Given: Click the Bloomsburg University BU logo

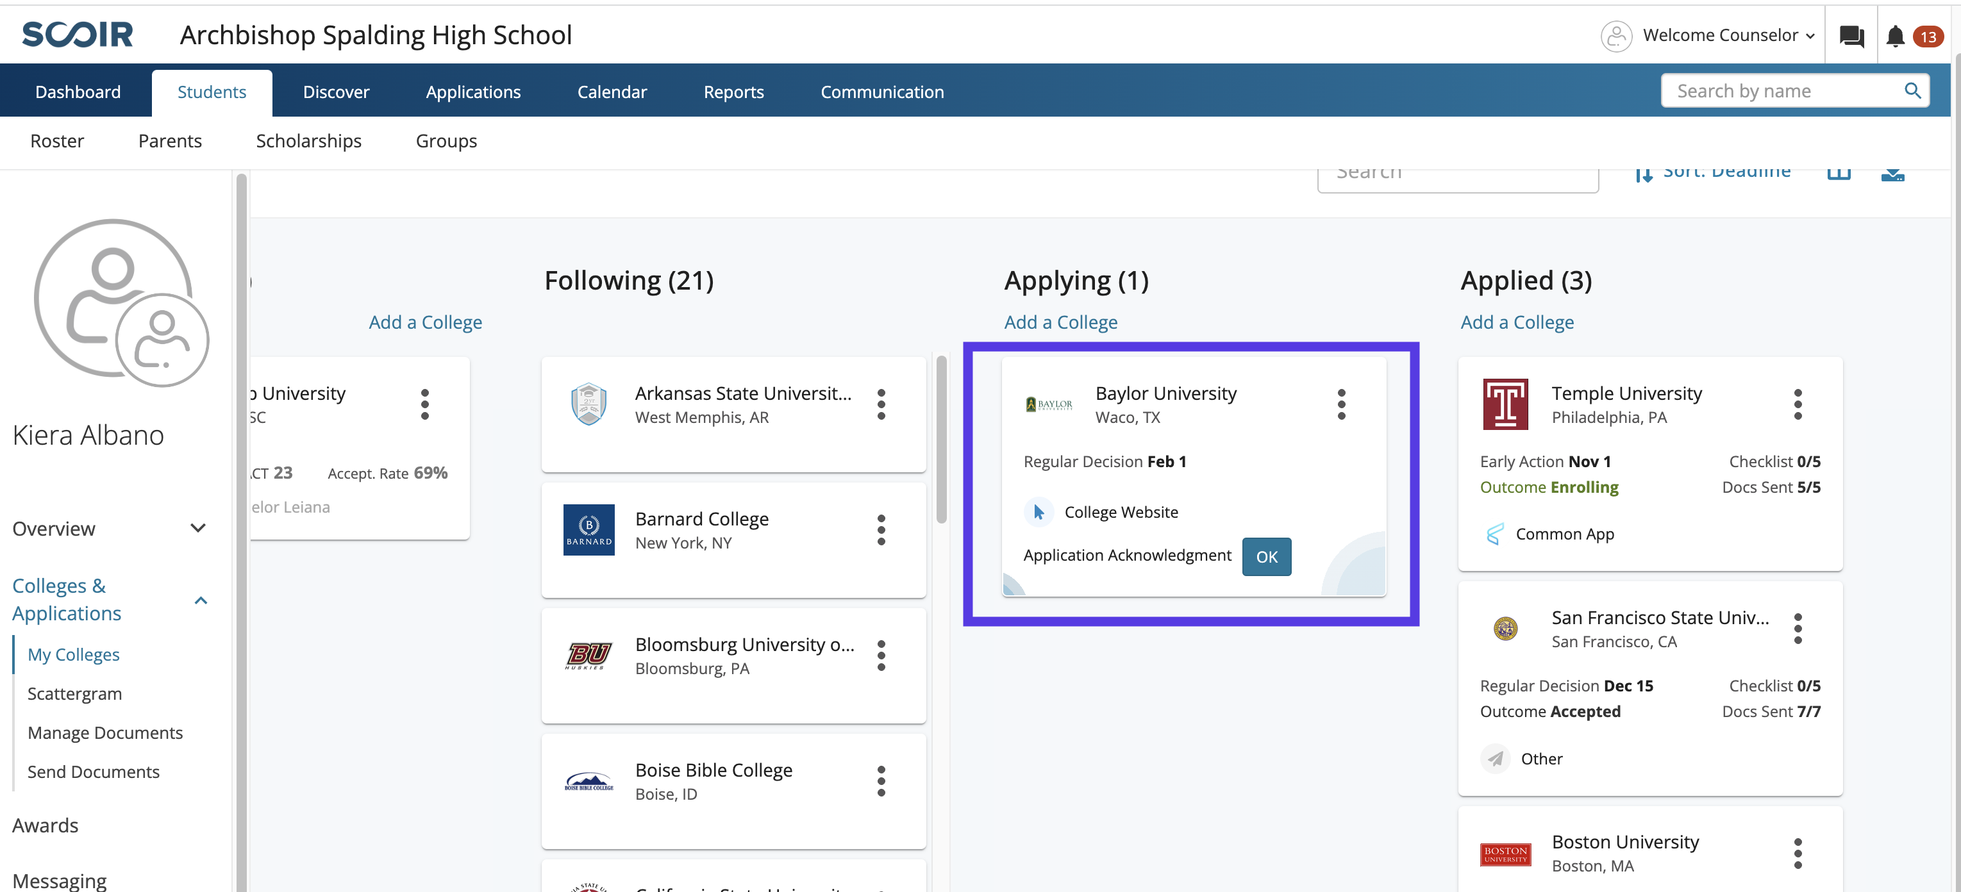Looking at the screenshot, I should (588, 654).
